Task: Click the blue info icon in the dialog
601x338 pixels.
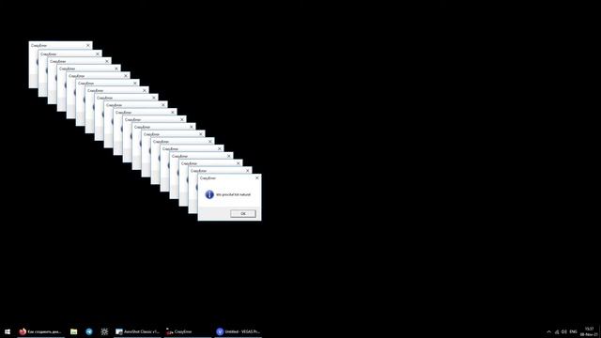Action: click(209, 194)
